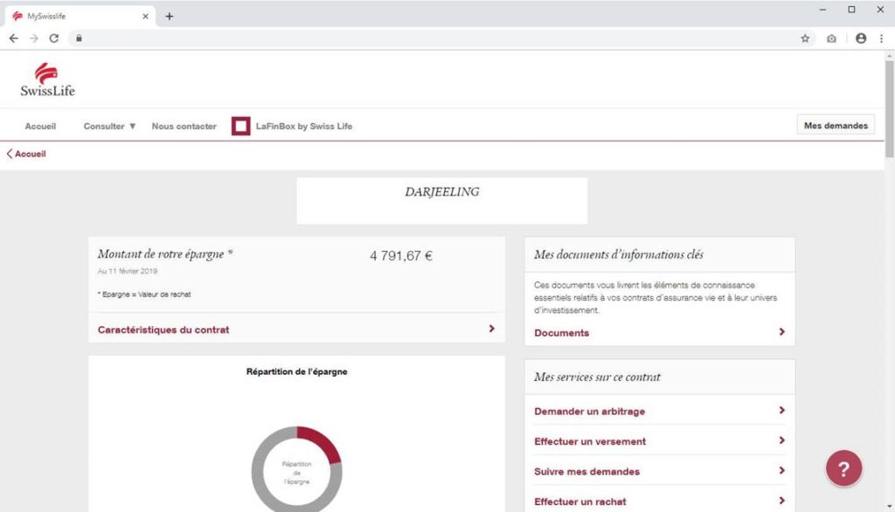The width and height of the screenshot is (895, 512).
Task: Open LaFinBox by Swiss Life link
Action: (x=303, y=126)
